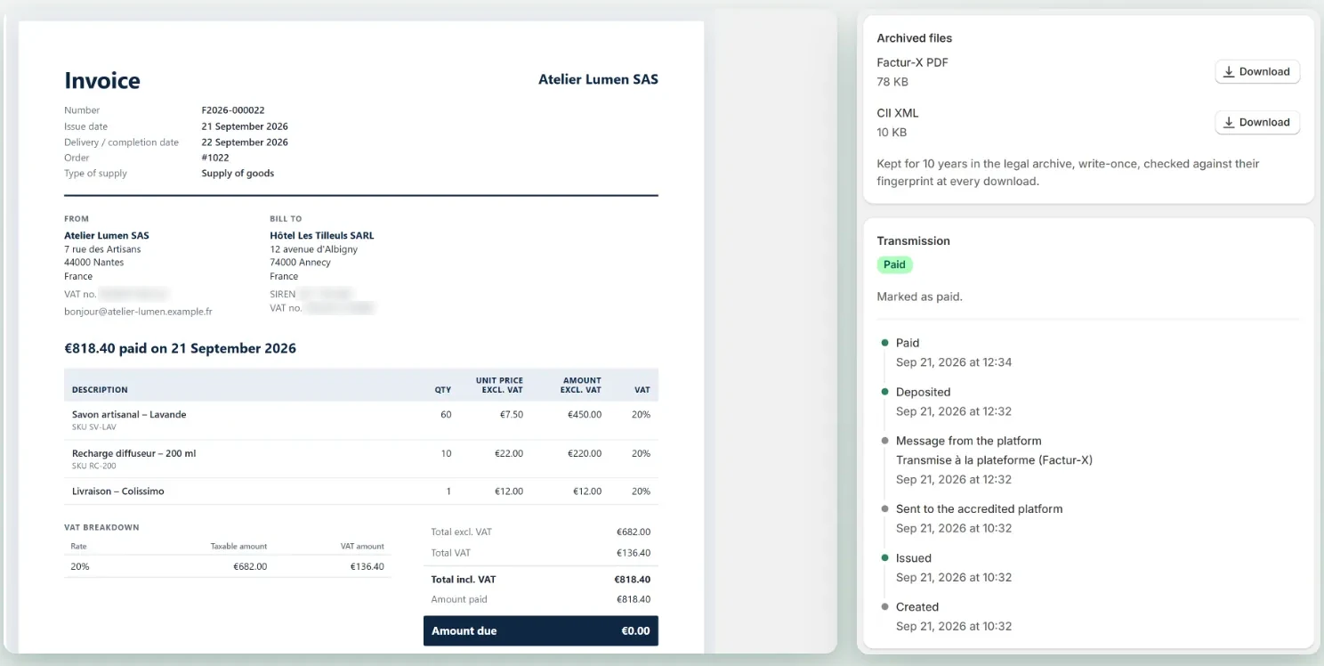Click the quantity 60 cell
The image size is (1324, 666).
coord(446,415)
